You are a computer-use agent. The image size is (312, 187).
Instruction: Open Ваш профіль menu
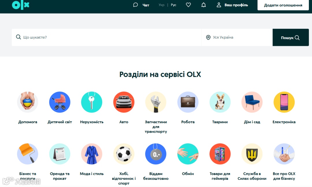point(236,5)
